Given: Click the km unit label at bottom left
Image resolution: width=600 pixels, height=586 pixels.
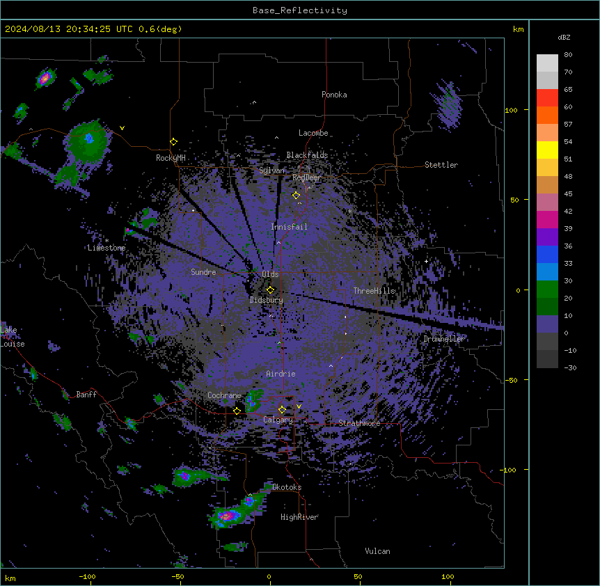Looking at the screenshot, I should click(x=10, y=578).
